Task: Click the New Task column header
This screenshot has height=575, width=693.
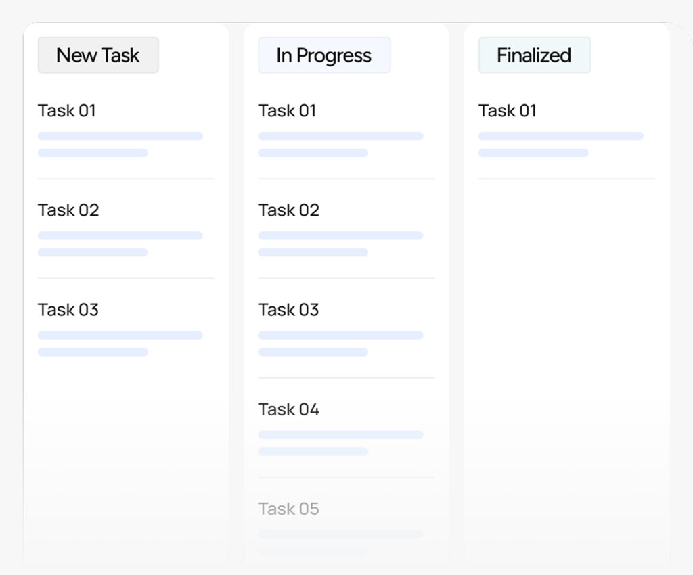Action: click(x=98, y=55)
